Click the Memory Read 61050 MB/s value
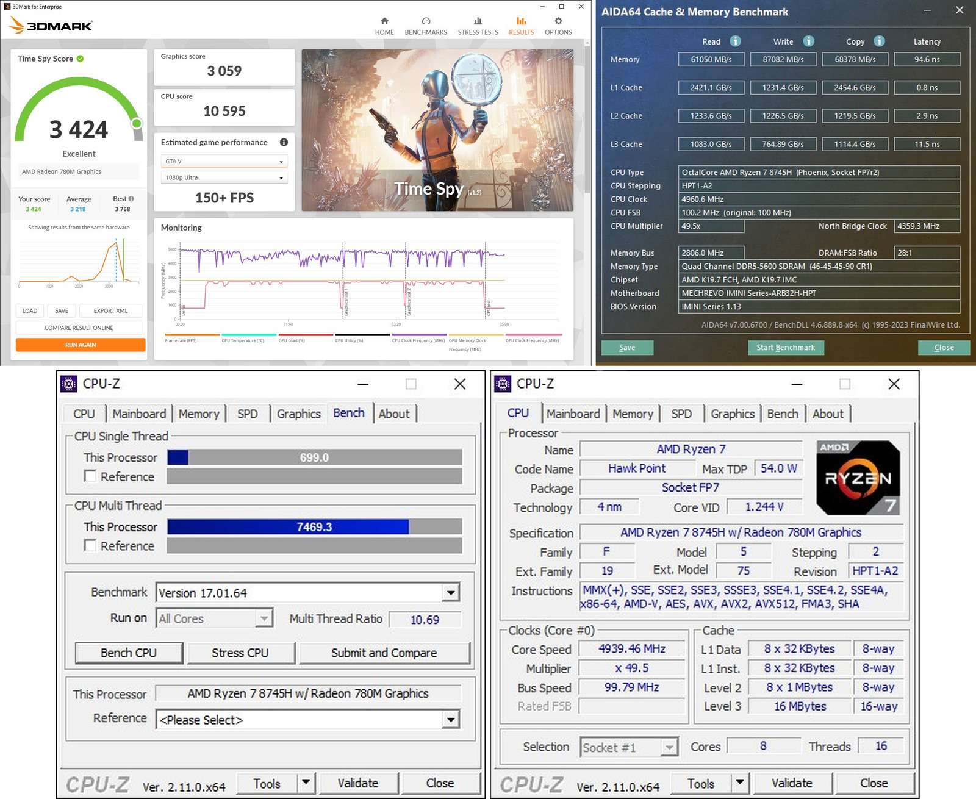976x799 pixels. pyautogui.click(x=711, y=59)
